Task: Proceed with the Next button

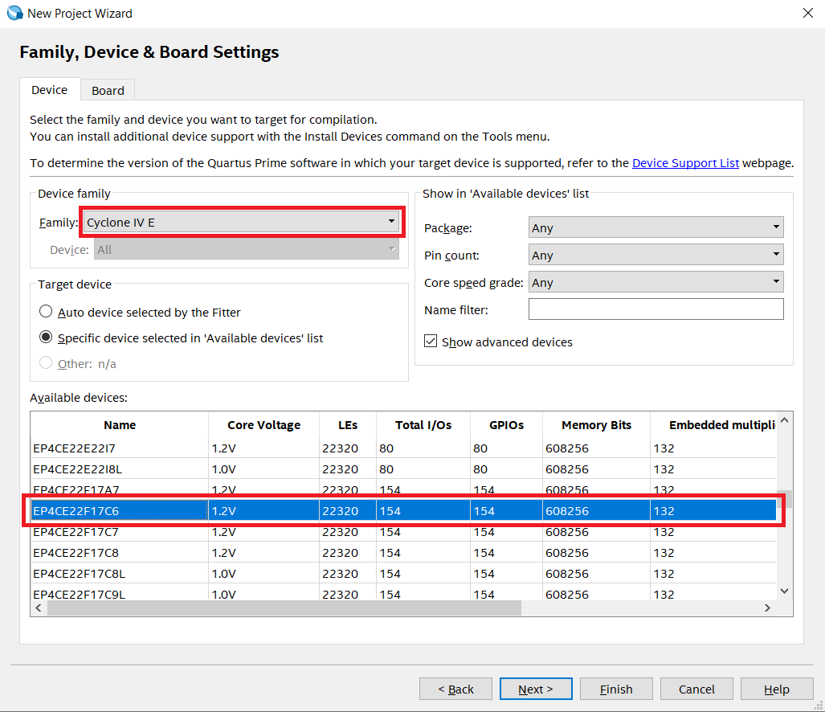Action: click(536, 689)
